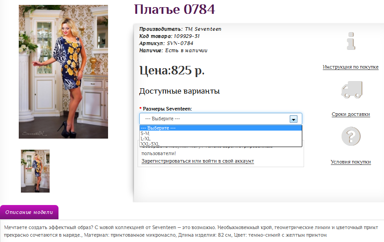Select size S-M from the list
The width and height of the screenshot is (384, 242).
coord(145,133)
